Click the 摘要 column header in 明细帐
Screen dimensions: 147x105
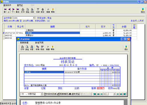tap(53, 26)
